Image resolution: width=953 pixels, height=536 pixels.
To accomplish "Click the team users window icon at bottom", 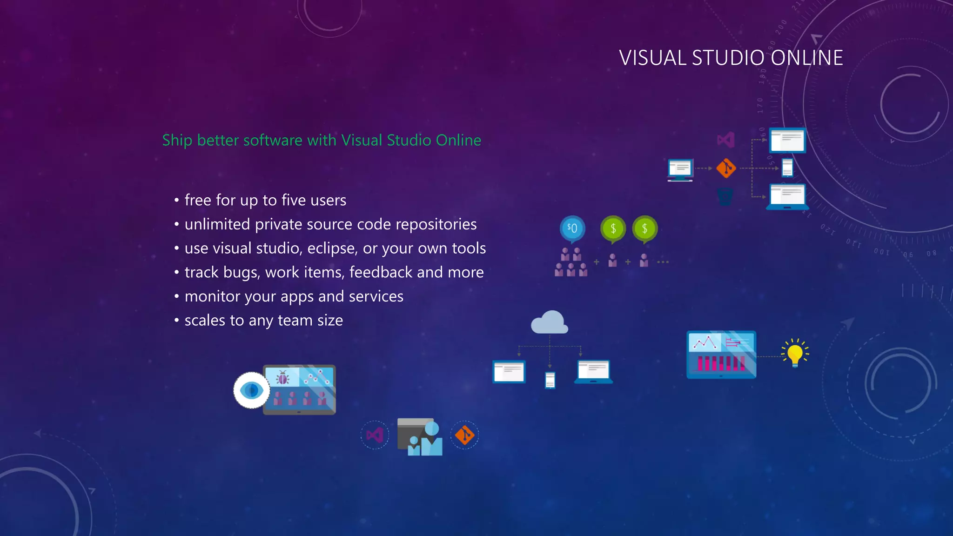I will [x=420, y=436].
